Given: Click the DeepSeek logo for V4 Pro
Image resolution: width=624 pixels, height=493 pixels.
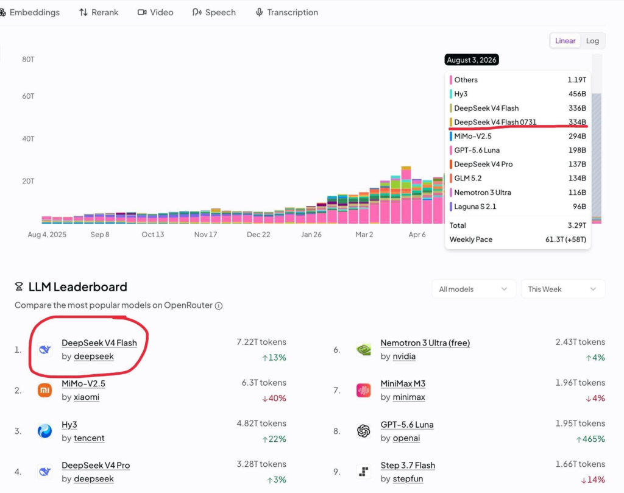Looking at the screenshot, I should click(44, 472).
